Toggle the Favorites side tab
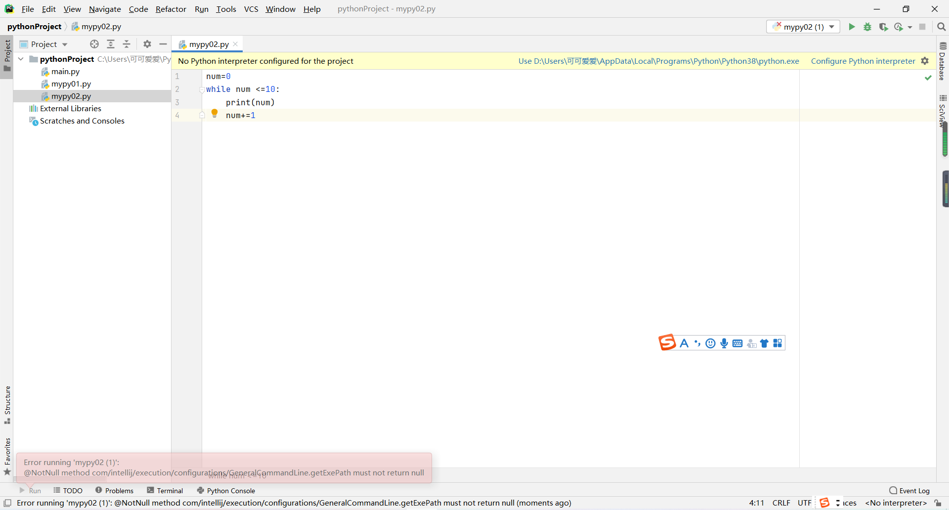Image resolution: width=949 pixels, height=510 pixels. [7, 457]
